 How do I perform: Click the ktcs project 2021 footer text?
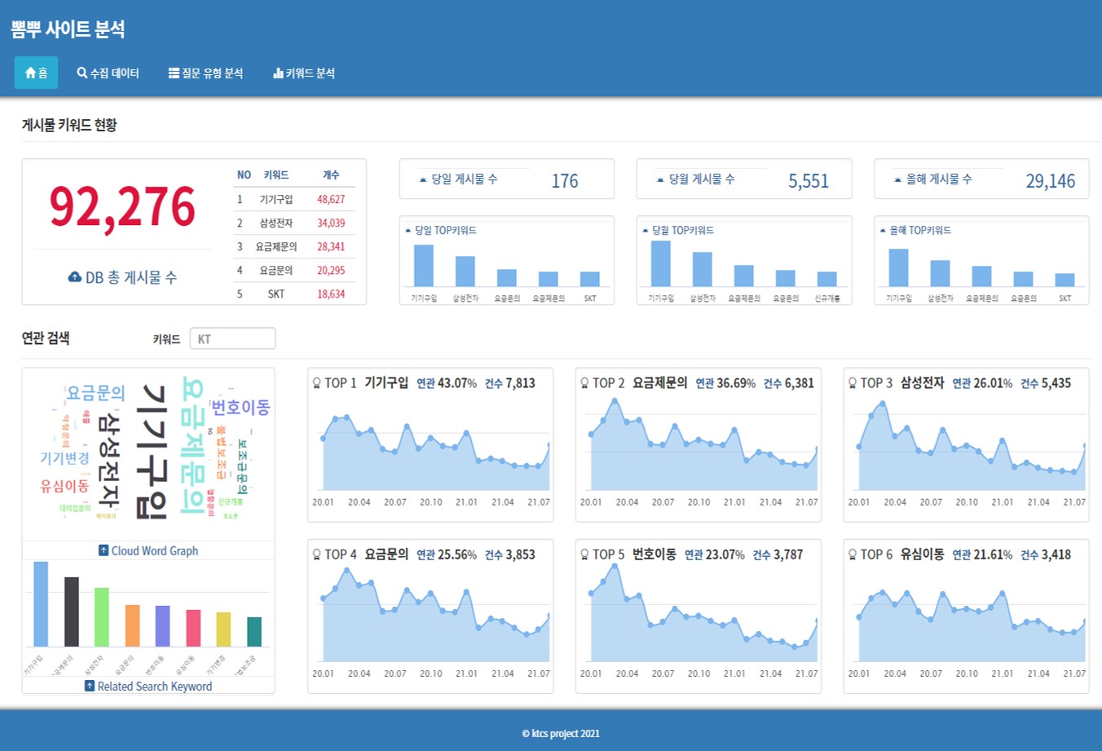pos(561,733)
